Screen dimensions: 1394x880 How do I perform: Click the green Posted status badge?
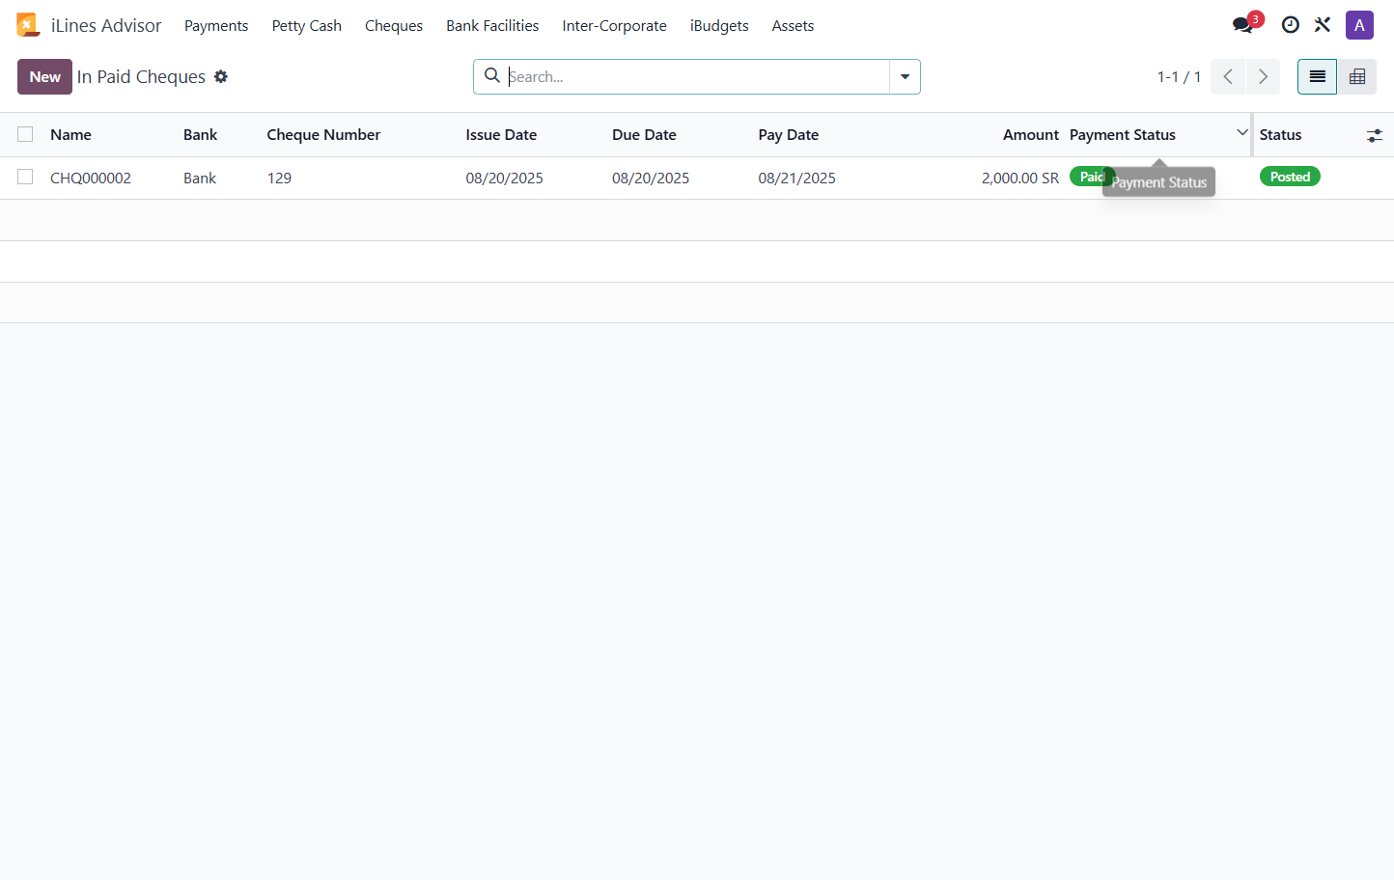tap(1290, 177)
